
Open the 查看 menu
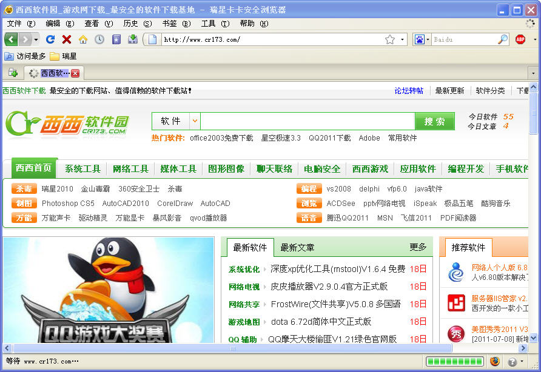pyautogui.click(x=99, y=24)
